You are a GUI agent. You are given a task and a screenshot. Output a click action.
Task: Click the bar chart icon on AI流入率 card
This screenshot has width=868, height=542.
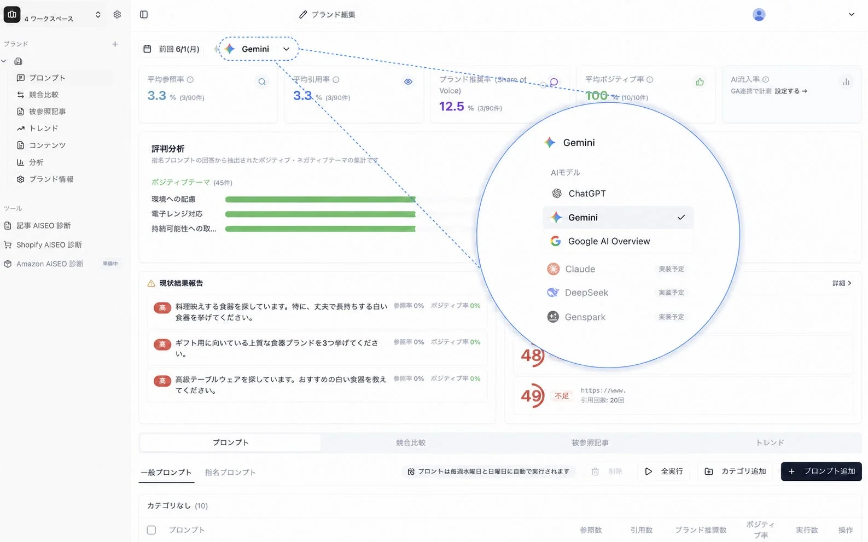click(846, 82)
